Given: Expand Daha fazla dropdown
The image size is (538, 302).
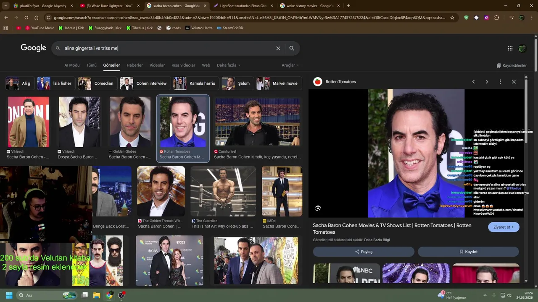Looking at the screenshot, I should (229, 65).
